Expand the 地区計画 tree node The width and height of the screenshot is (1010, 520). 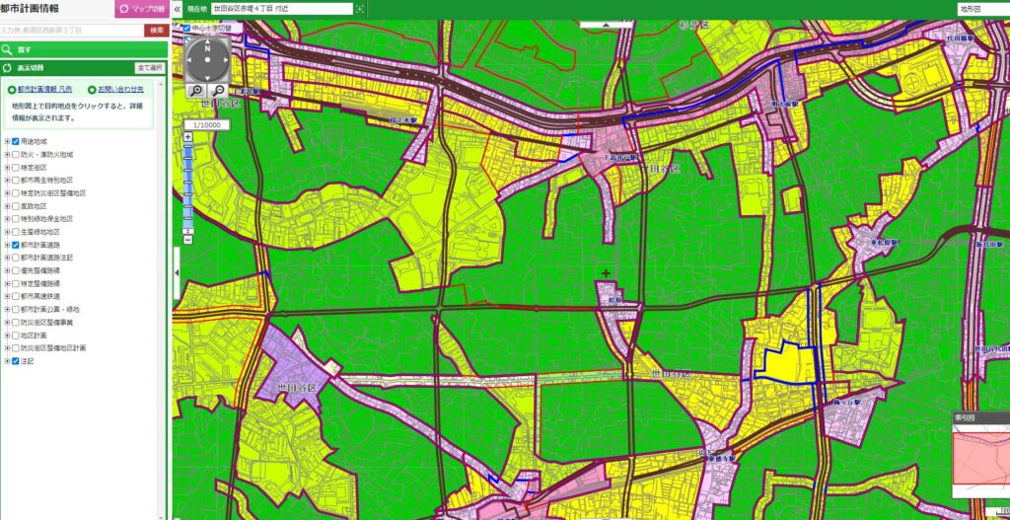pyautogui.click(x=7, y=335)
